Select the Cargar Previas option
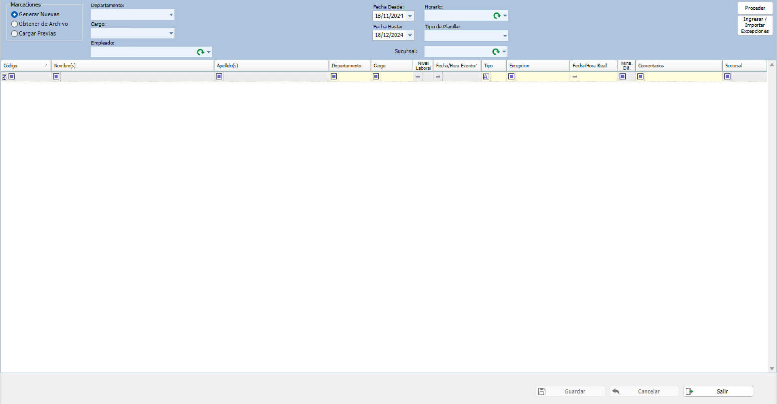 [x=15, y=34]
